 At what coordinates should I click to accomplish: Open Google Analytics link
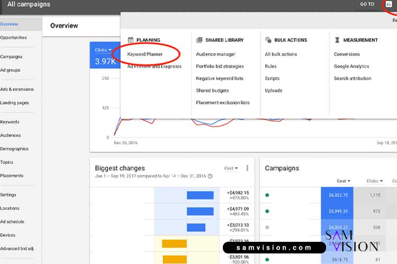(x=351, y=66)
